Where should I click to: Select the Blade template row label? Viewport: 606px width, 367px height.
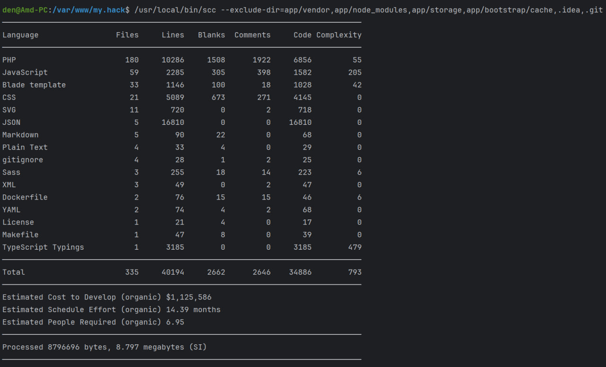(34, 85)
